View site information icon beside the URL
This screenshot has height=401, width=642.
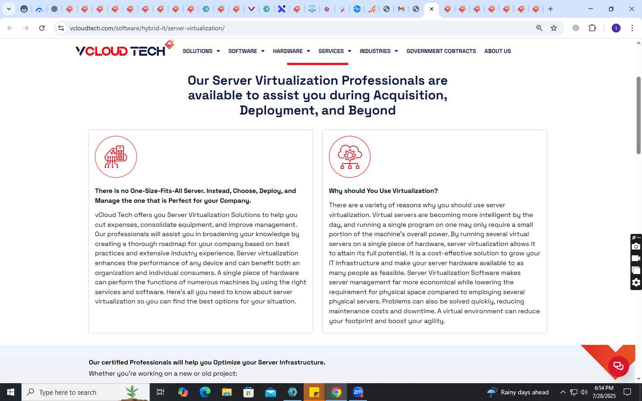[x=61, y=28]
